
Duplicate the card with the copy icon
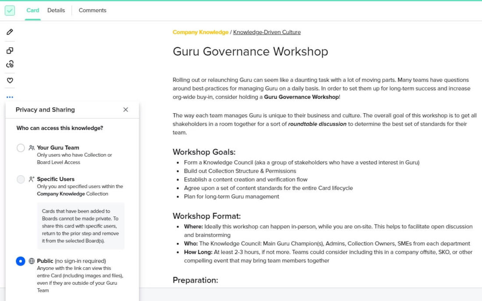pos(10,50)
